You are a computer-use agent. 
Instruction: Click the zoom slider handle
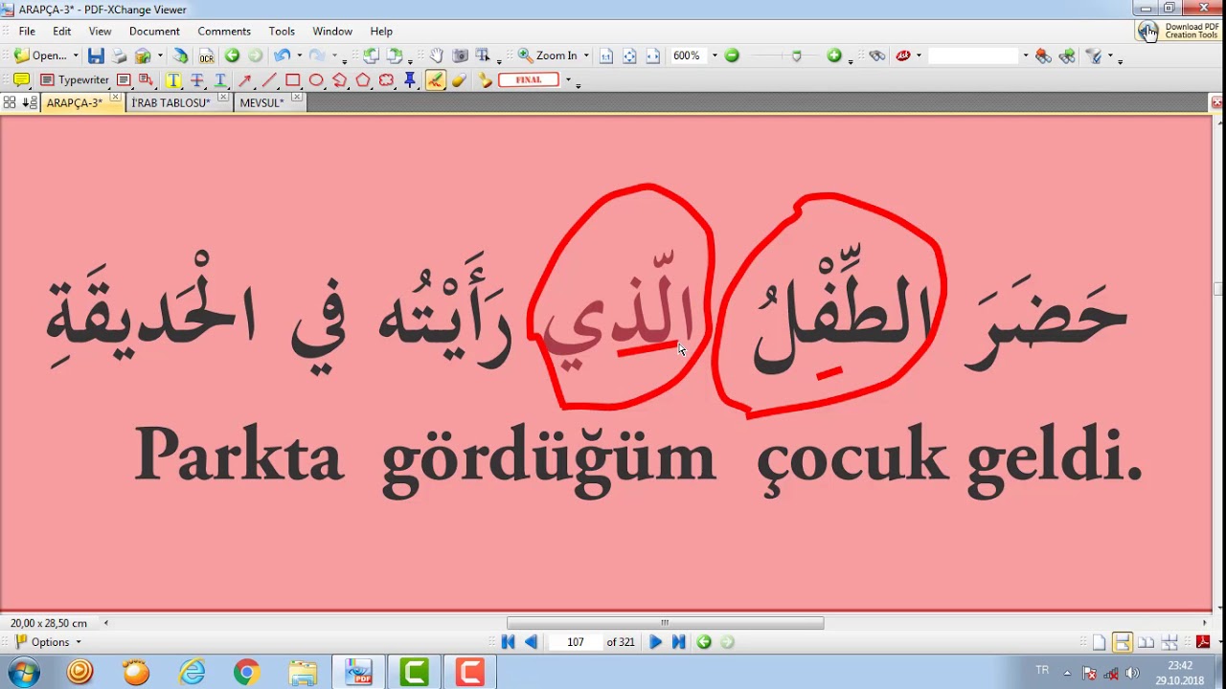[796, 56]
